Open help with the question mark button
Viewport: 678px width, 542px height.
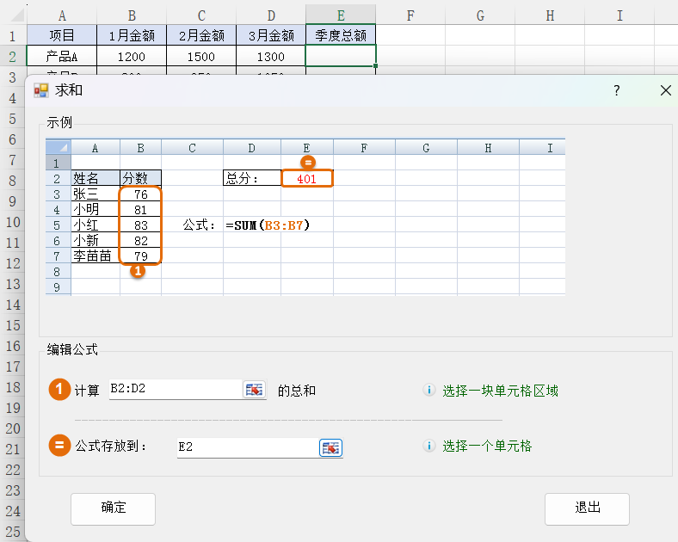click(x=616, y=90)
